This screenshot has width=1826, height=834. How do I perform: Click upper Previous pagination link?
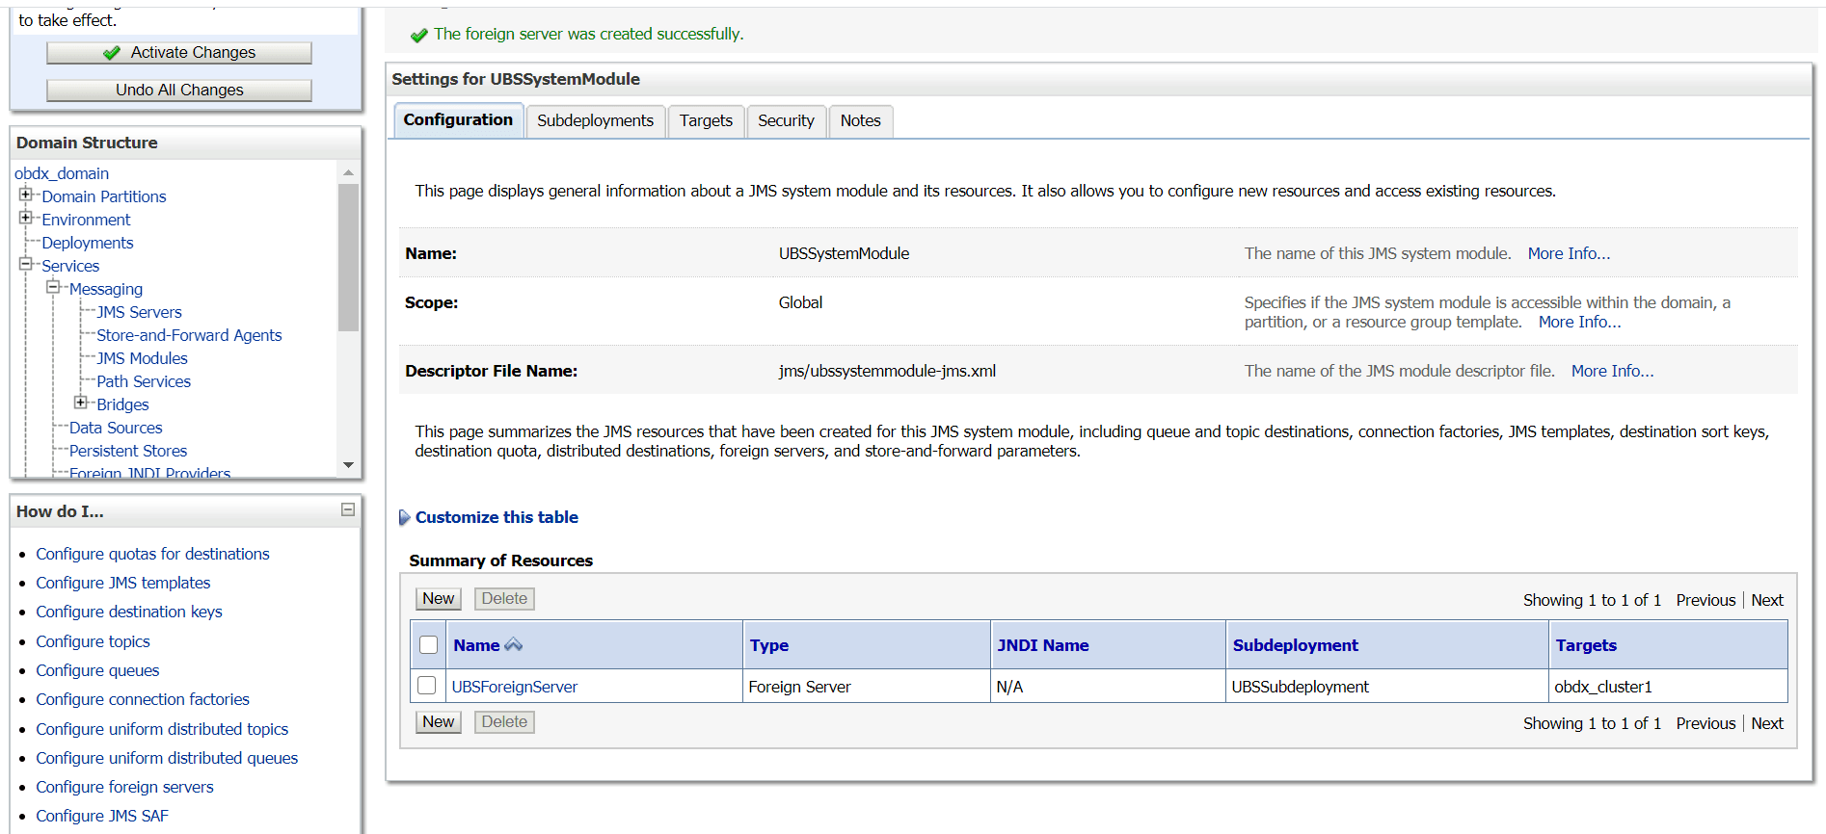[x=1705, y=600]
